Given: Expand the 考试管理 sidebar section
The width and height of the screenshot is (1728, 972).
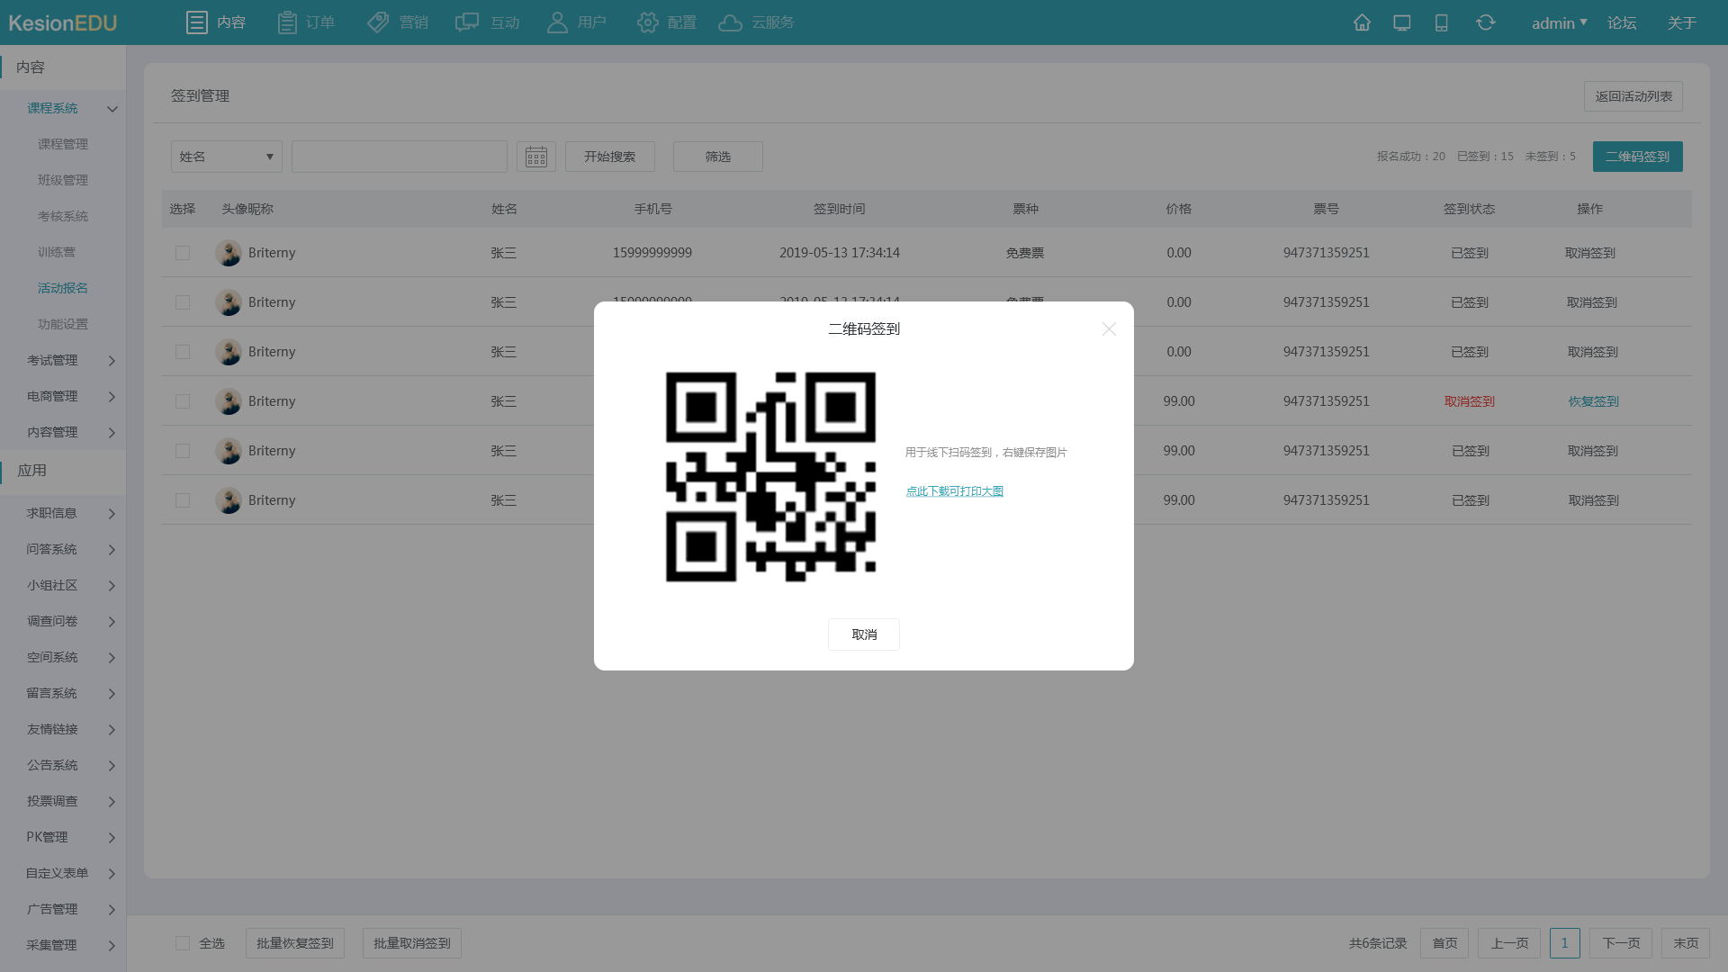Looking at the screenshot, I should (x=70, y=360).
